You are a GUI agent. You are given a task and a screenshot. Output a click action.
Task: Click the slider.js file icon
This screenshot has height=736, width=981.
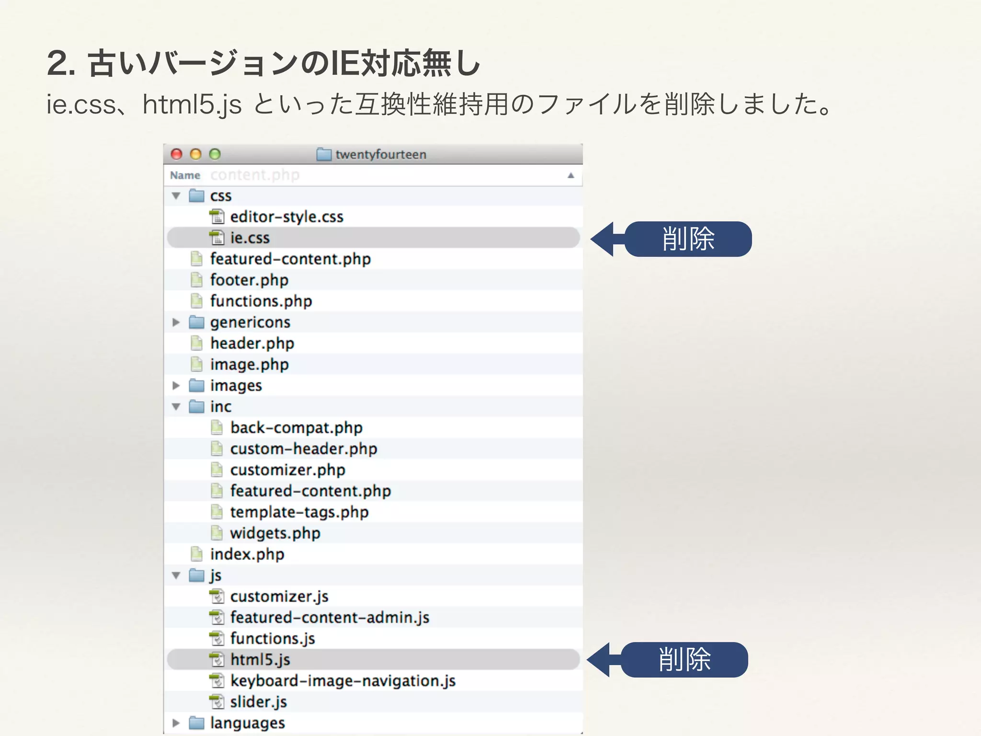point(217,701)
